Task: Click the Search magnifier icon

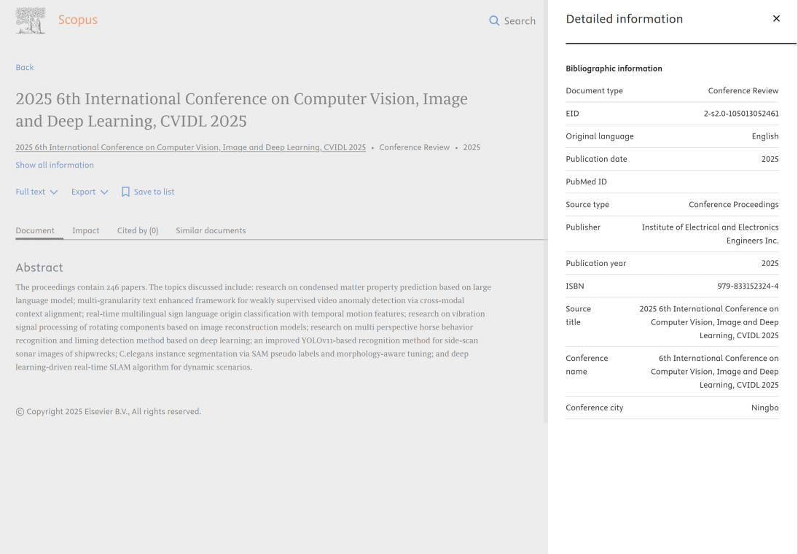Action: (494, 21)
